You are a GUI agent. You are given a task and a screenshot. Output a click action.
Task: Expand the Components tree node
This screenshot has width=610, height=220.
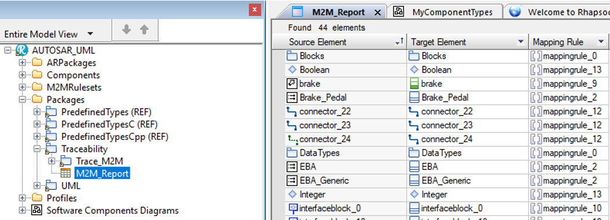coord(23,75)
